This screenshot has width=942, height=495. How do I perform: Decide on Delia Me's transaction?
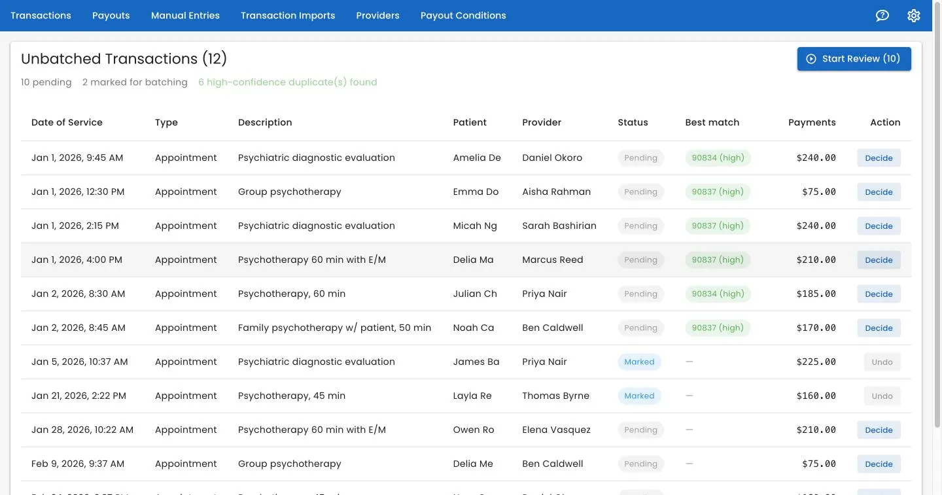coord(879,464)
